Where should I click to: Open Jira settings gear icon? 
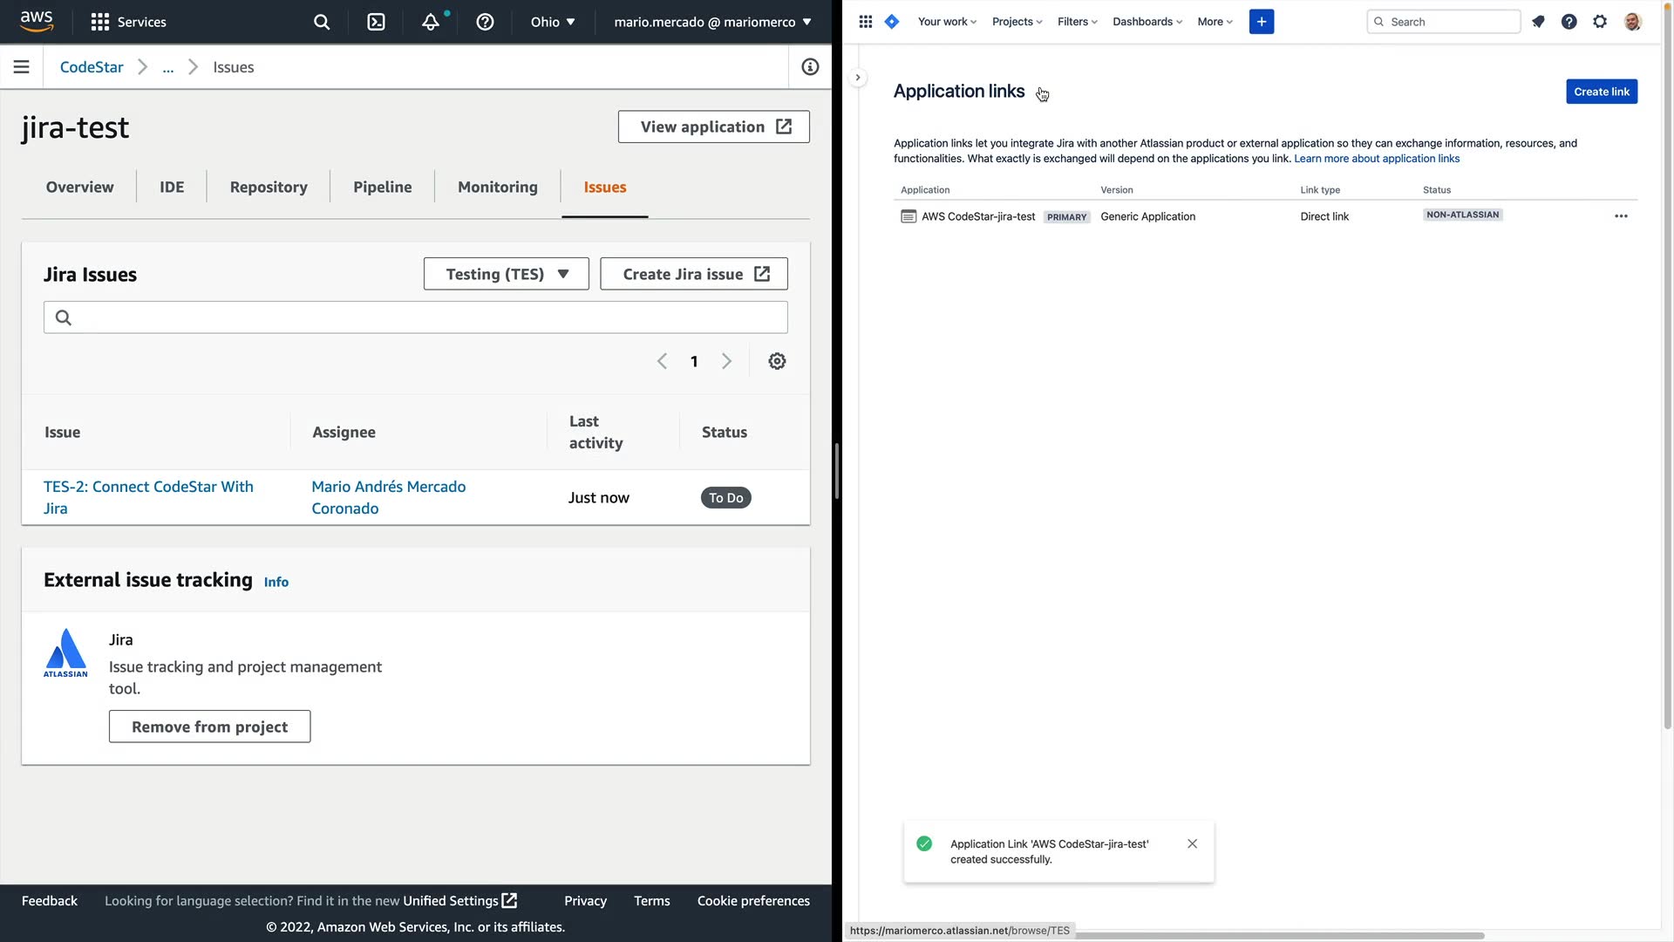tap(1600, 22)
